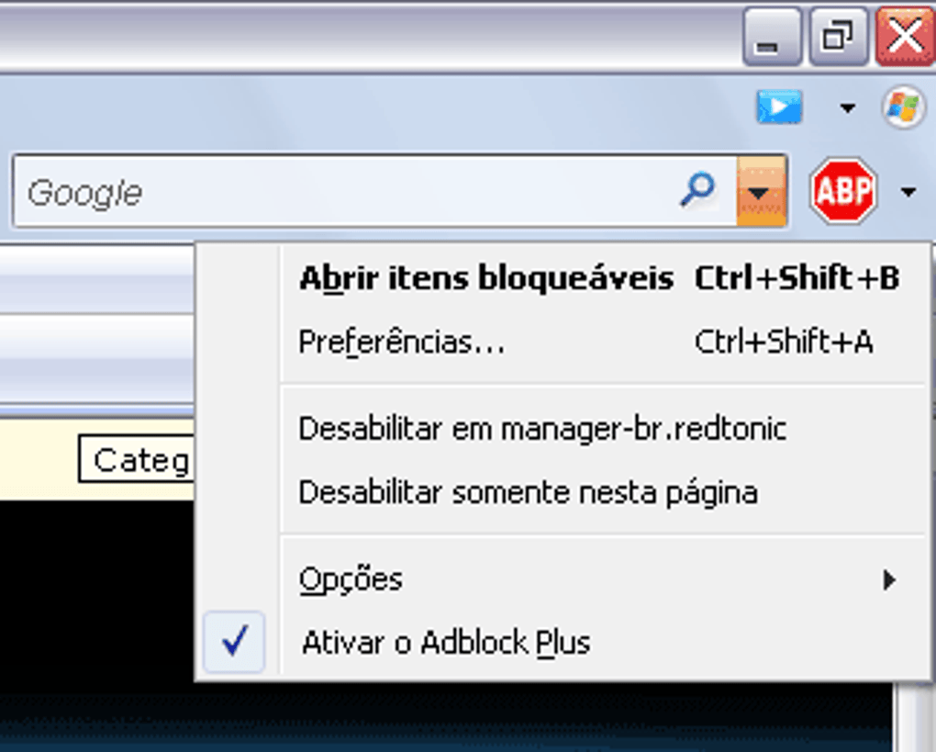Screen dimensions: 936x752
Task: Restore down the browser window
Action: (838, 39)
